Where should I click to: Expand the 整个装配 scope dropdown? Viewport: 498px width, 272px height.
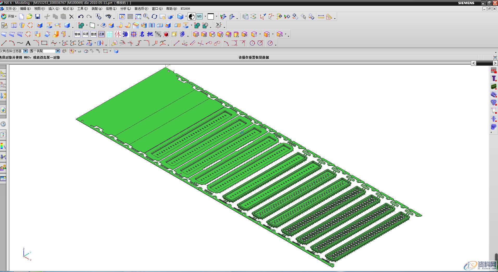[x=58, y=51]
